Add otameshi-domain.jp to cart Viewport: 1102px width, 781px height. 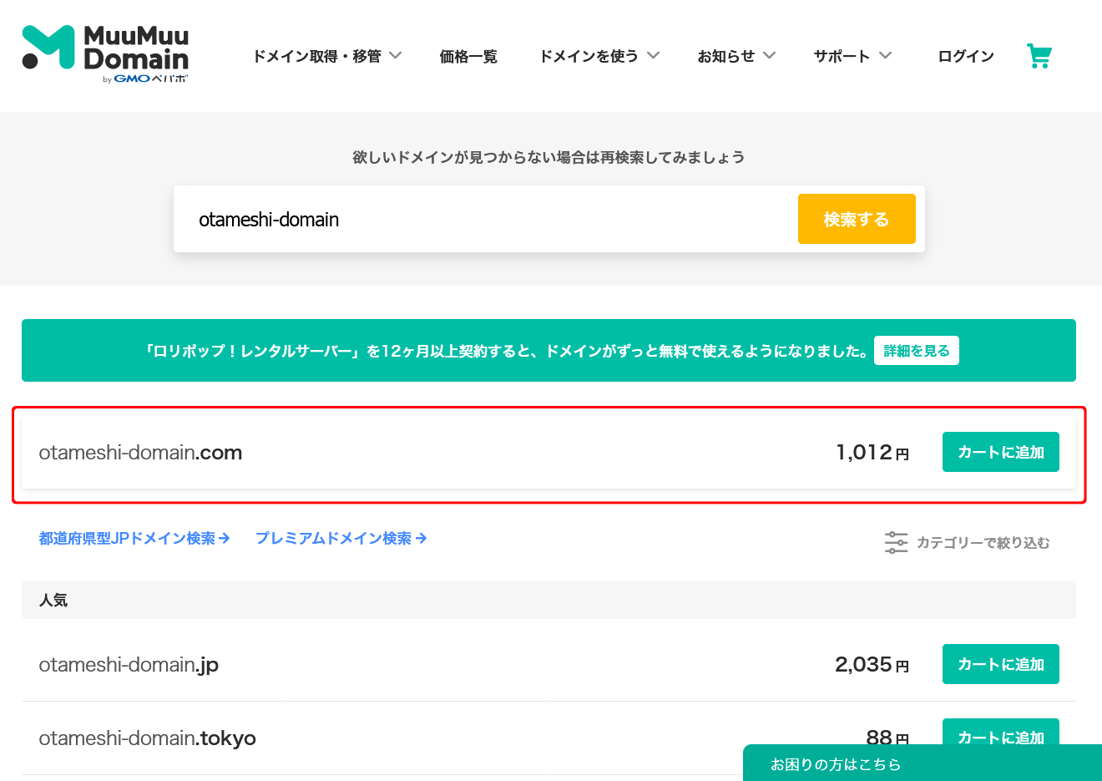[1000, 664]
